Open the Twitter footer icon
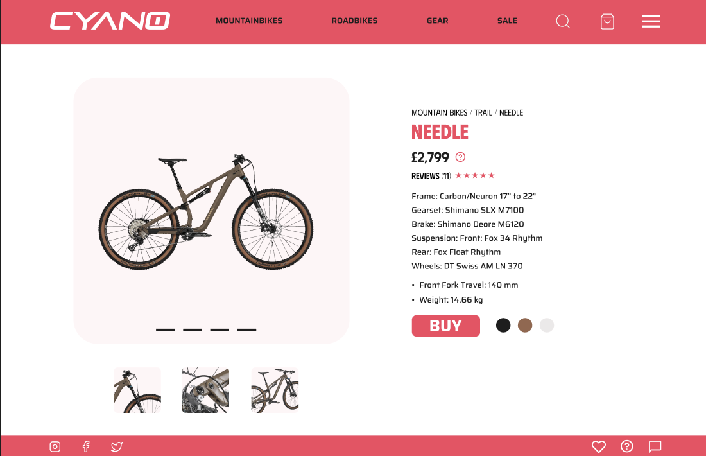Image resolution: width=706 pixels, height=456 pixels. point(117,446)
